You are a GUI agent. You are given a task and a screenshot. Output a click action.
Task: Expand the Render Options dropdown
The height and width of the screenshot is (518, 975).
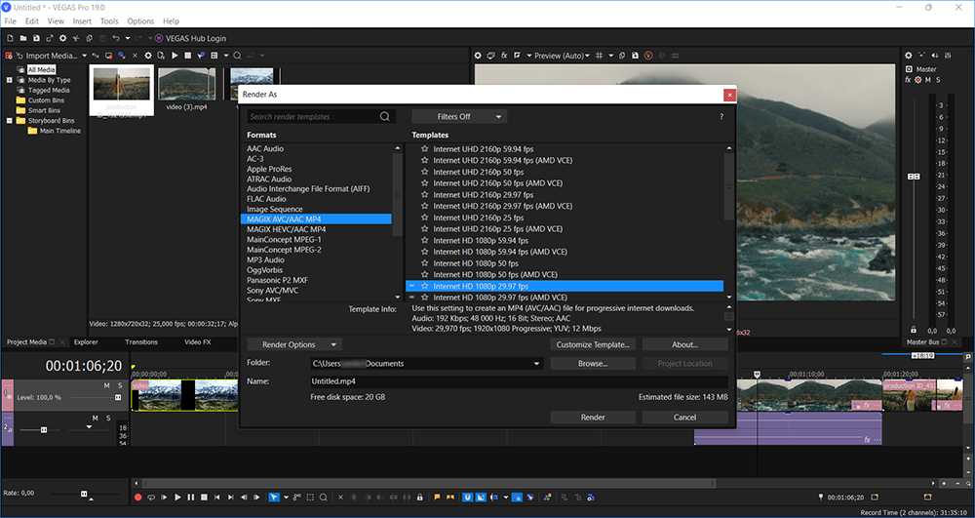pos(293,344)
